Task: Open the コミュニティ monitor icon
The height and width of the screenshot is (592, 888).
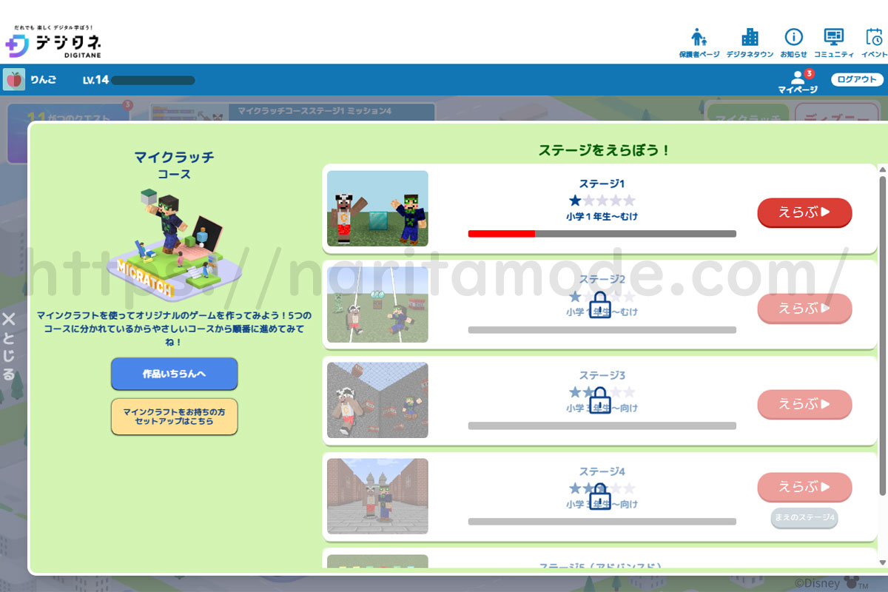Action: (834, 38)
